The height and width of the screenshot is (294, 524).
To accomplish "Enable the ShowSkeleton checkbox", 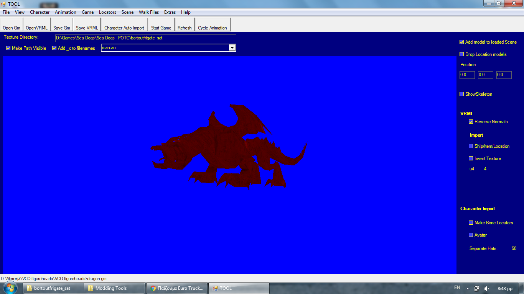I will 462,94.
